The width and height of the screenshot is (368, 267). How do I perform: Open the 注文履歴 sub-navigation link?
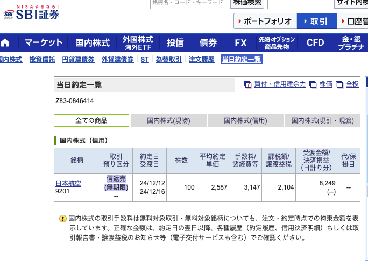202,60
